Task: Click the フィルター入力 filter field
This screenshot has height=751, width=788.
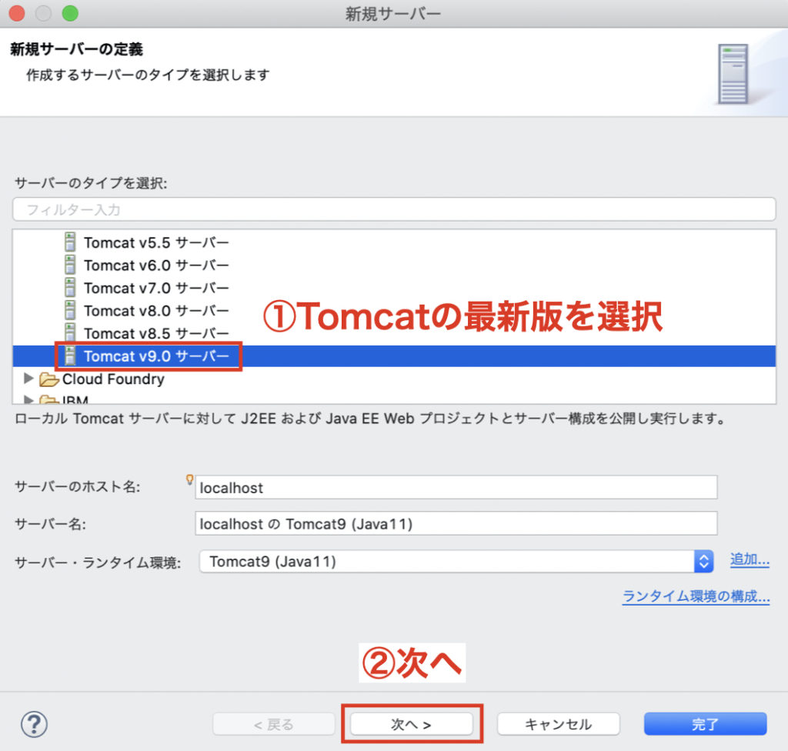Action: (x=394, y=209)
